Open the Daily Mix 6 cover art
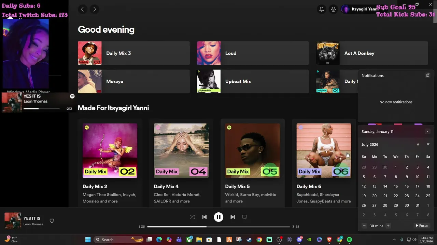The width and height of the screenshot is (437, 245). 324,150
